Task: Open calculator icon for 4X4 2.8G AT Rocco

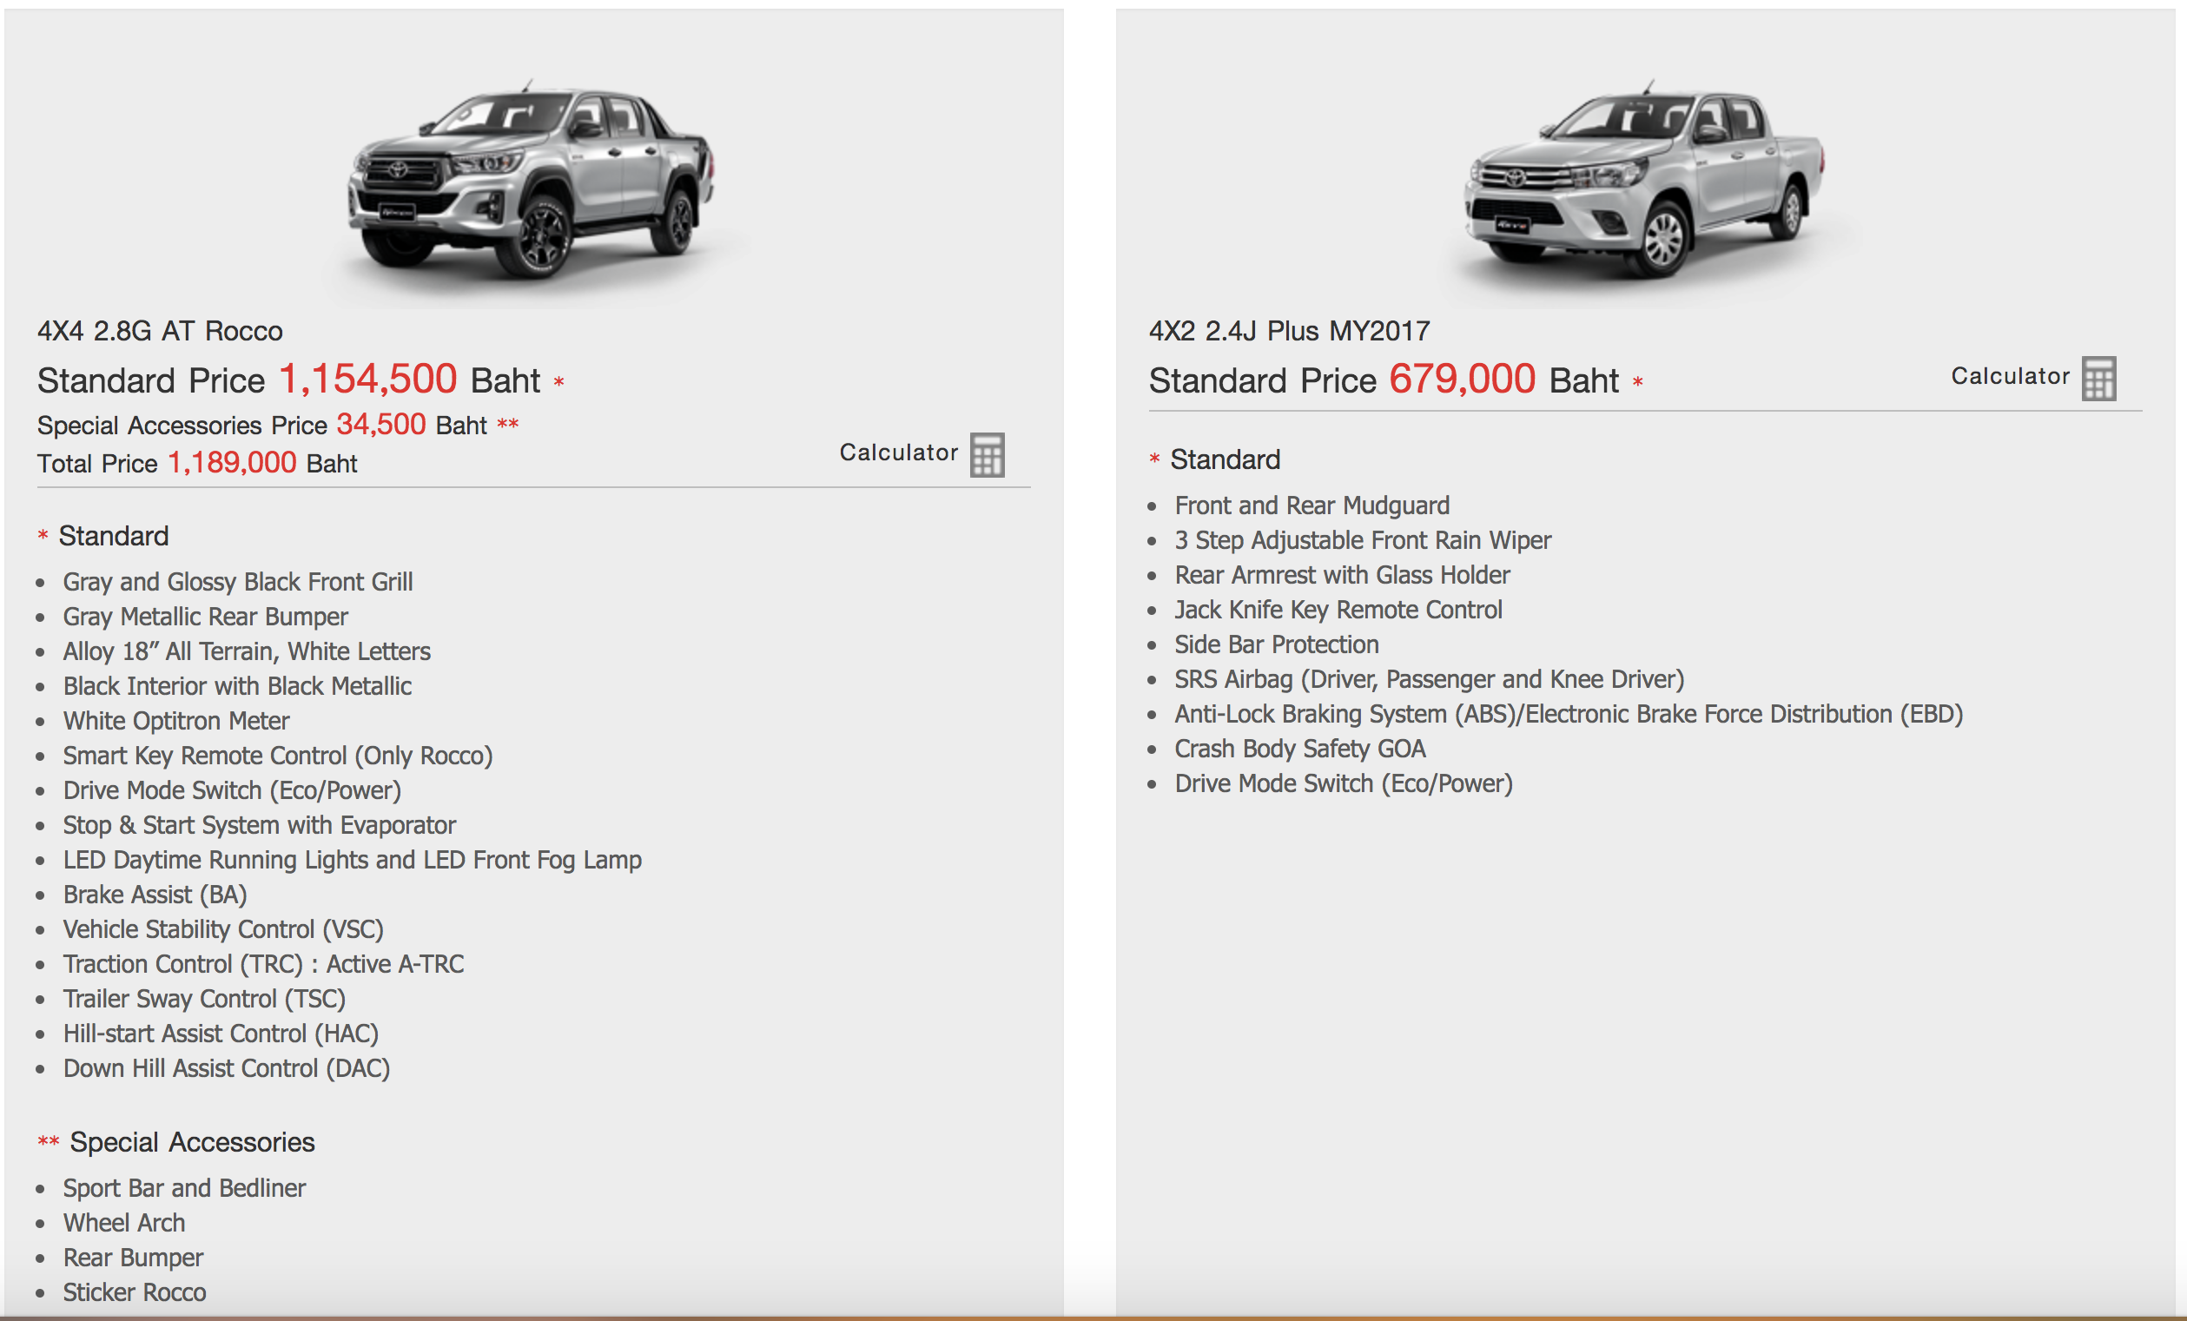Action: tap(987, 454)
